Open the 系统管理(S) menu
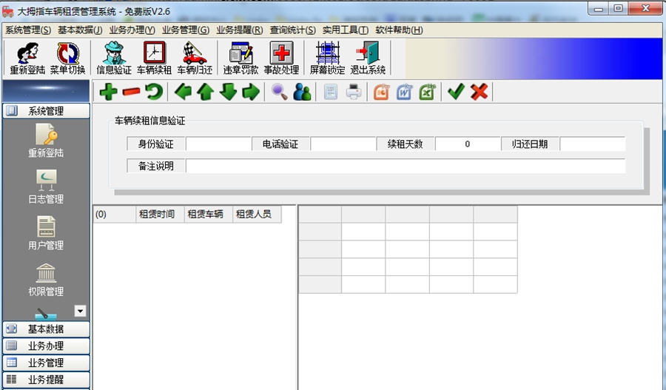666x390 pixels. tap(28, 30)
